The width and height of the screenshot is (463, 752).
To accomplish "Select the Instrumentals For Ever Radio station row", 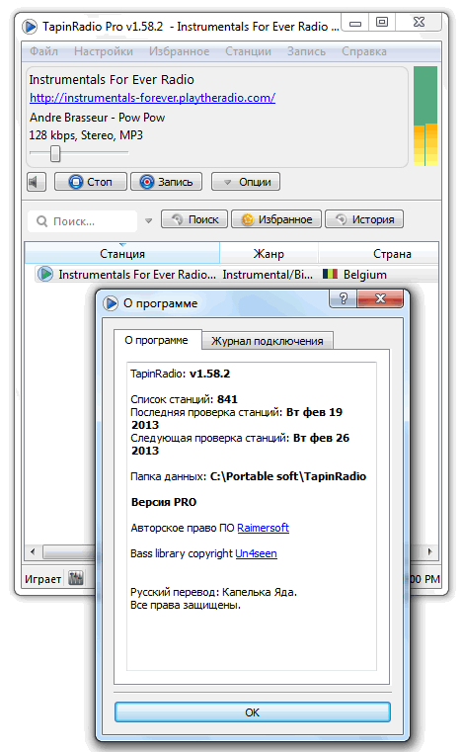I will pos(237,275).
